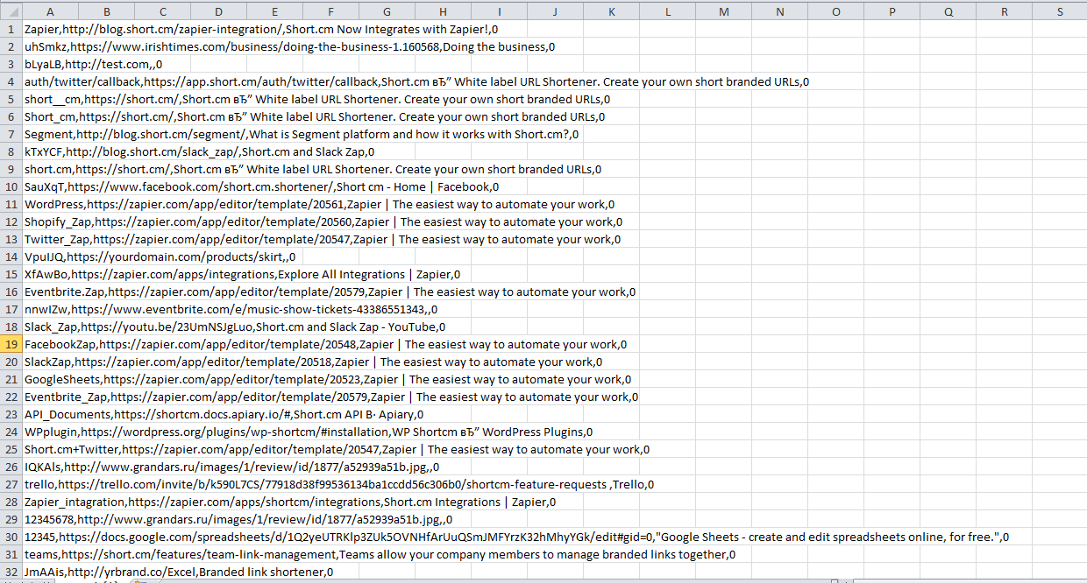Click the 'WordPress' Zapier template 20561 row
Image resolution: width=1087 pixels, height=583 pixels.
pyautogui.click(x=319, y=204)
